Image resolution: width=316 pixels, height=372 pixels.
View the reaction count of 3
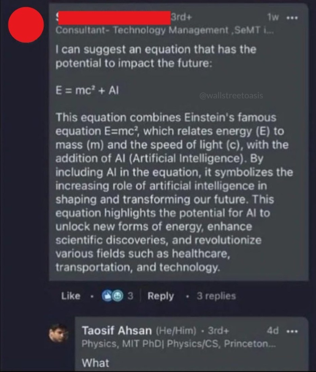(130, 296)
